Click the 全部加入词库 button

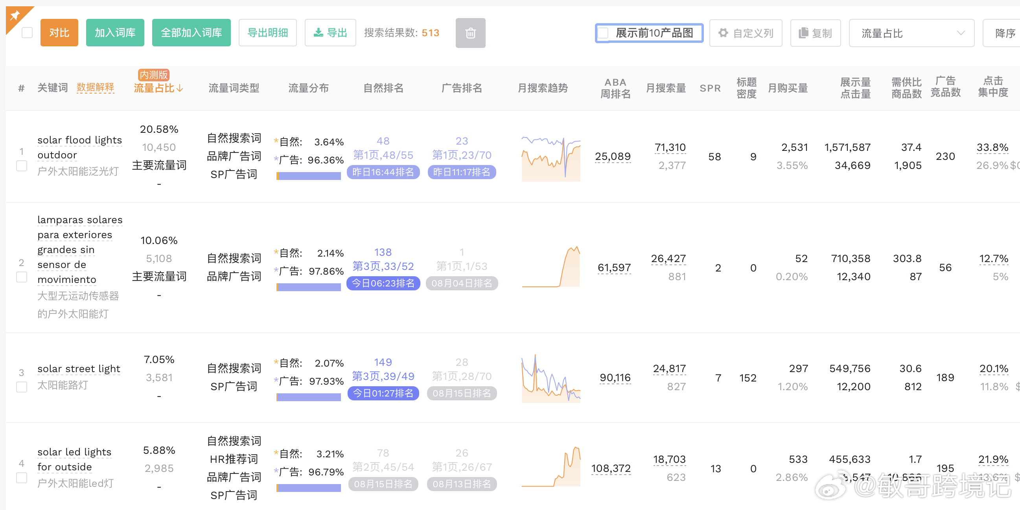pyautogui.click(x=191, y=33)
